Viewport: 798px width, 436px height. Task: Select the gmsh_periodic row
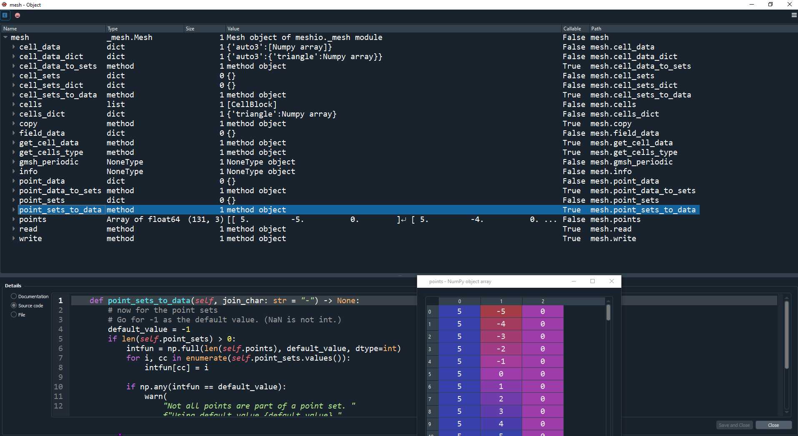tap(350, 162)
